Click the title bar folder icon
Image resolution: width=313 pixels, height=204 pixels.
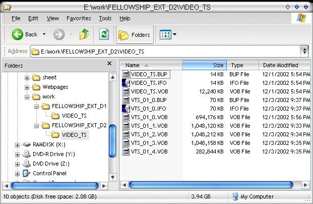coord(7,7)
